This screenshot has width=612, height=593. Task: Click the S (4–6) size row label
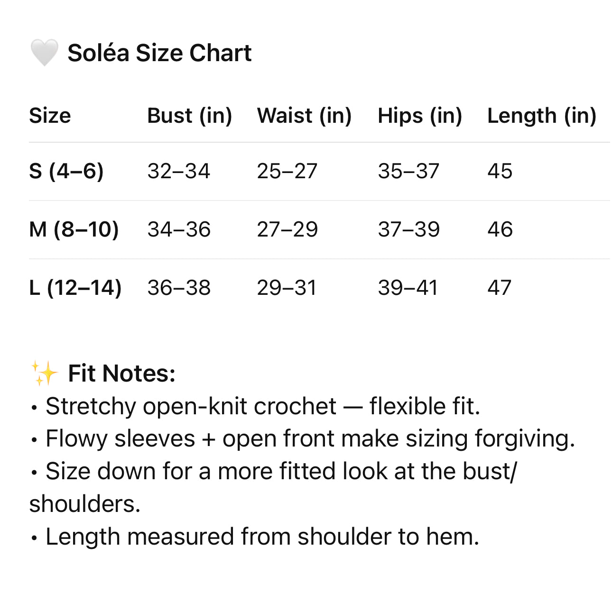coord(66,171)
